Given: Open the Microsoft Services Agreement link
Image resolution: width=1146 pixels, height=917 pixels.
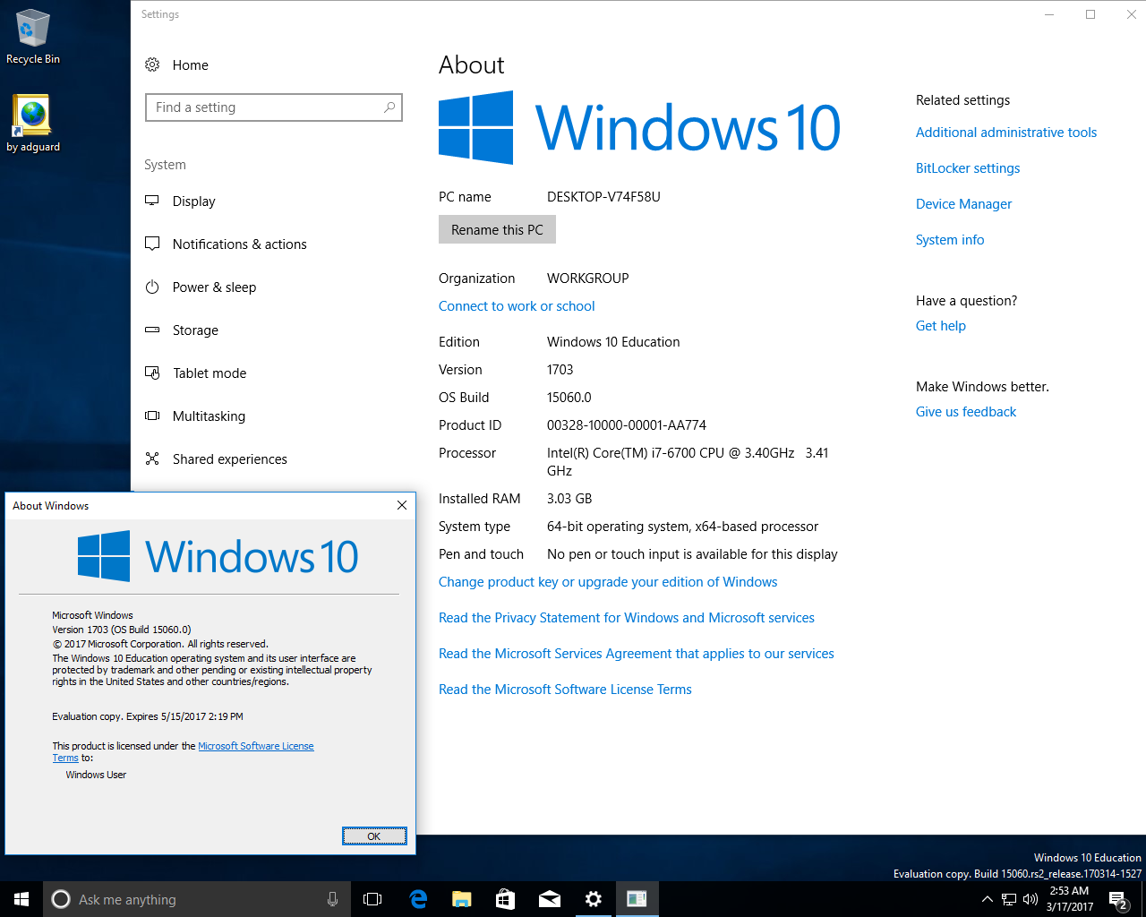Looking at the screenshot, I should pos(637,654).
